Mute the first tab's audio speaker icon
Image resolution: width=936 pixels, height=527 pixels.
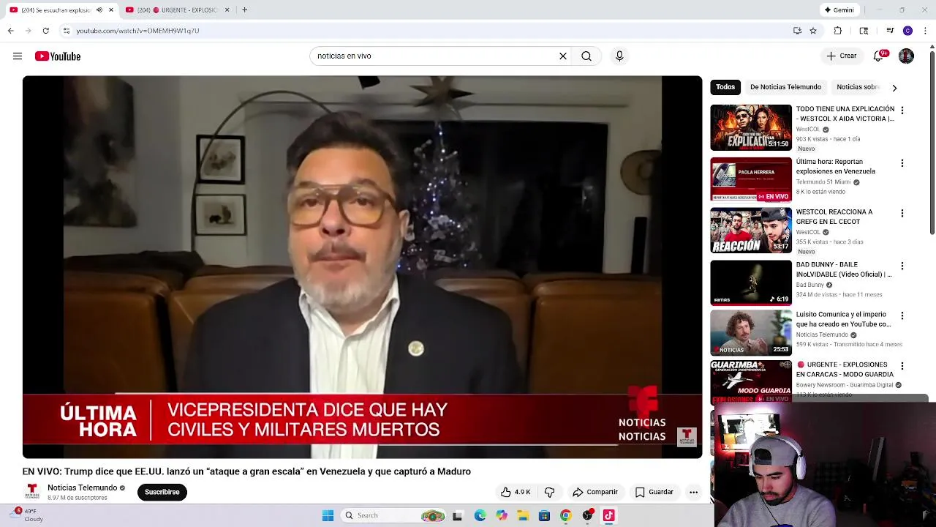[x=99, y=10]
